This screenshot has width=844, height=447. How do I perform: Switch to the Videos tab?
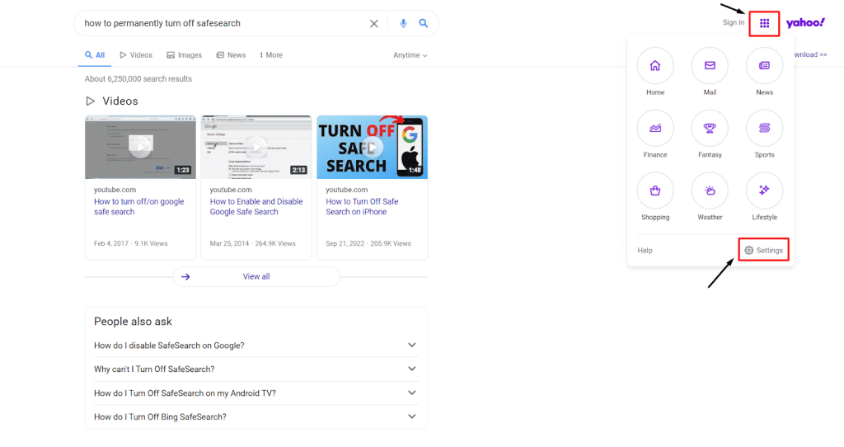136,55
